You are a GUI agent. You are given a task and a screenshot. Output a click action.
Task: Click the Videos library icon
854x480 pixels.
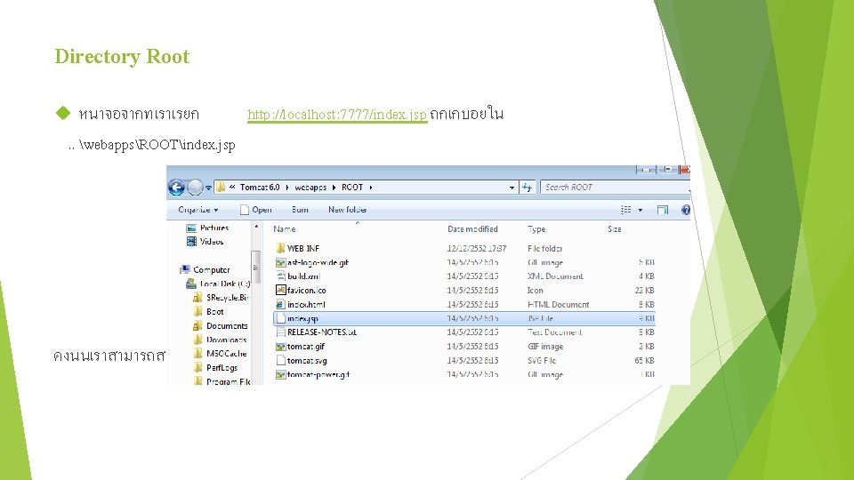pos(191,241)
